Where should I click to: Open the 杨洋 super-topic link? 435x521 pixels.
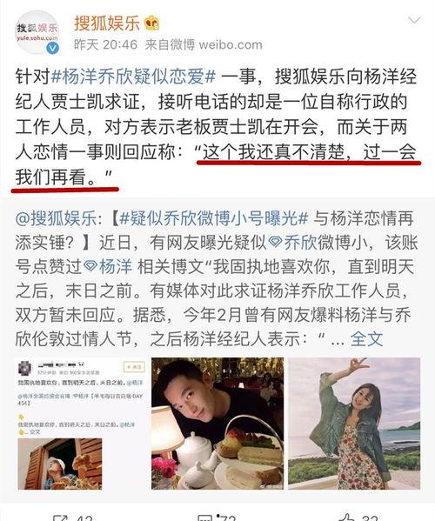pos(116,267)
